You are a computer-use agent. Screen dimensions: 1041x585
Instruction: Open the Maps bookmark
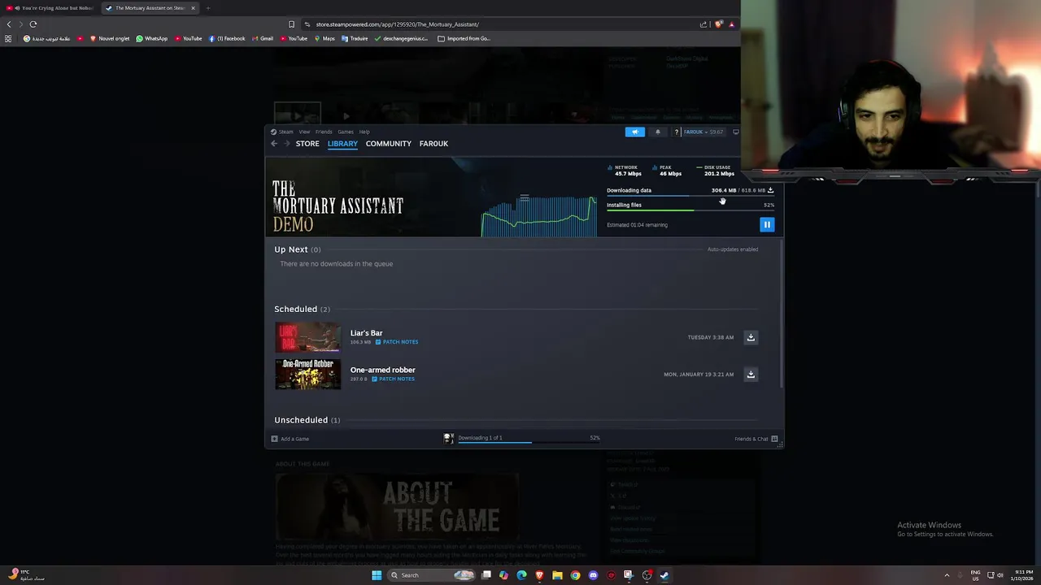pos(324,38)
